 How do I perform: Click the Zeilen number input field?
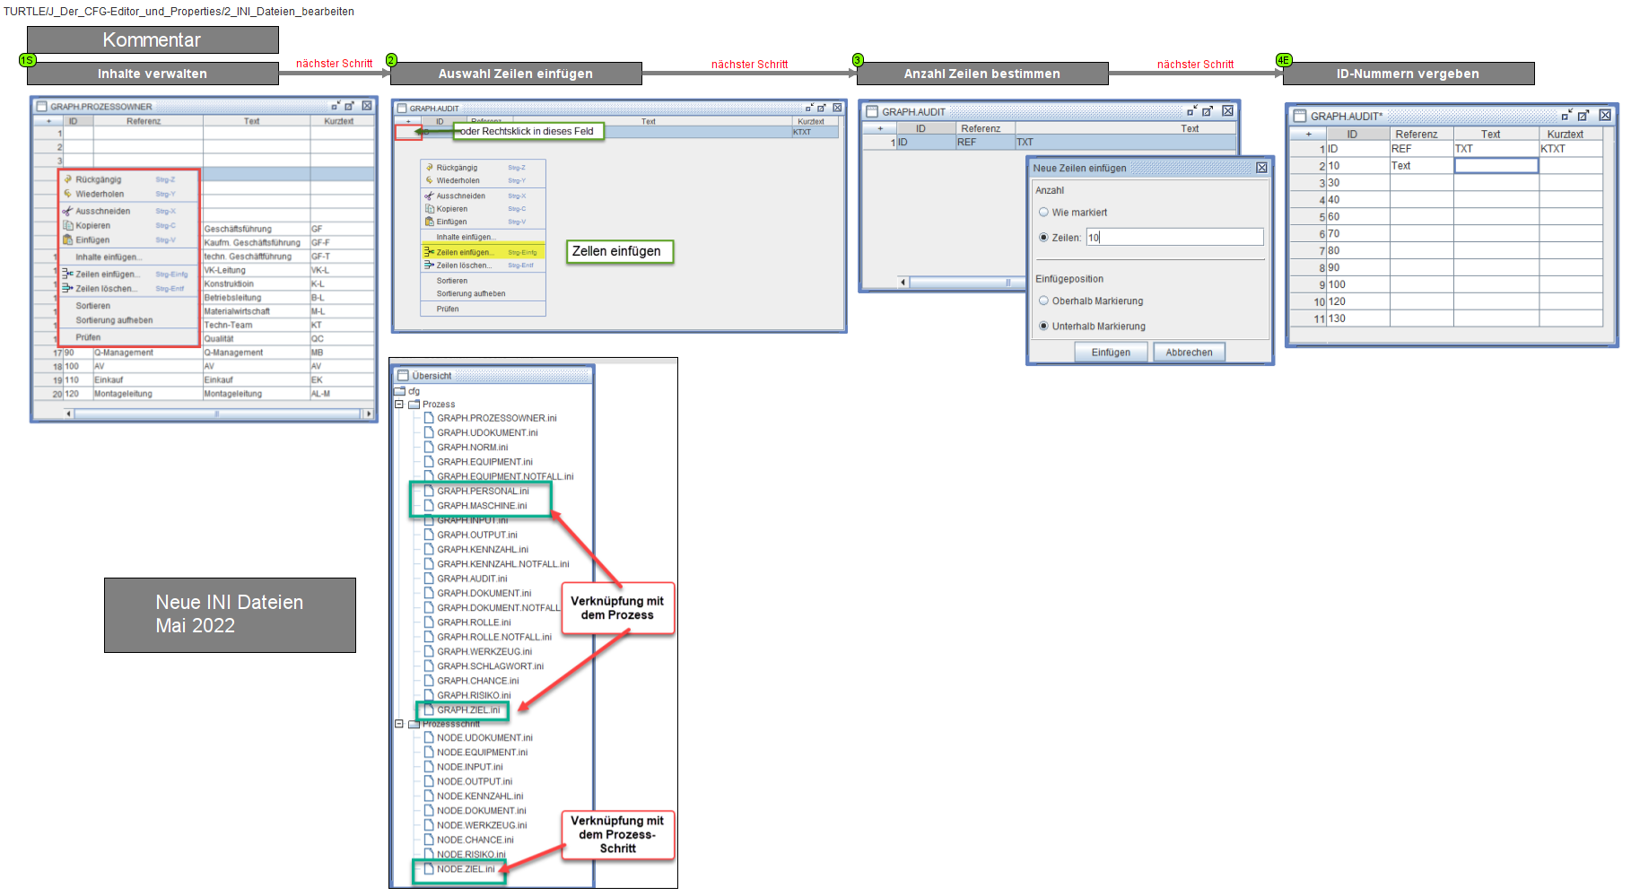1174,238
